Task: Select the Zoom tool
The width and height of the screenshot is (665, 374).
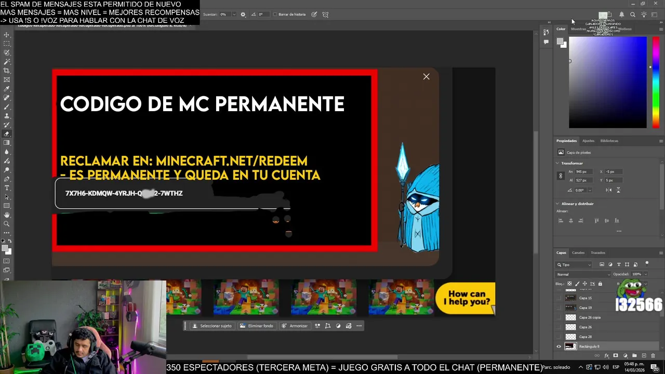Action: coord(7,223)
